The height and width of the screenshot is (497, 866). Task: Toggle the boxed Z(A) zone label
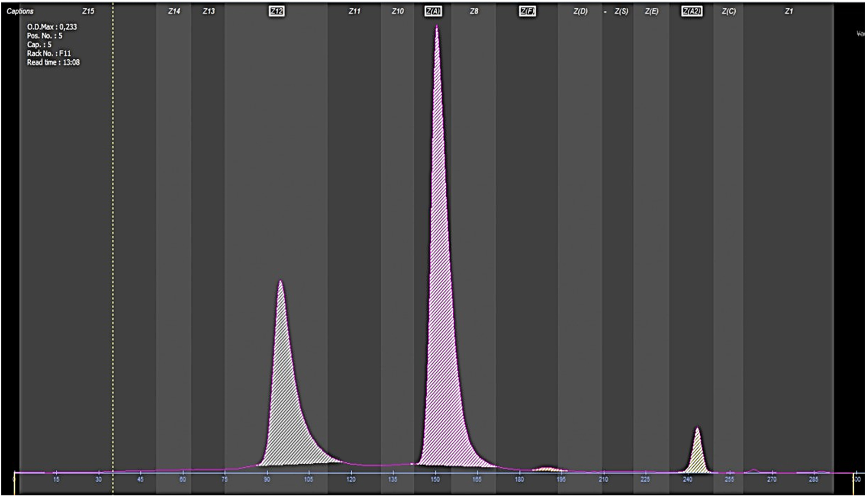433,11
